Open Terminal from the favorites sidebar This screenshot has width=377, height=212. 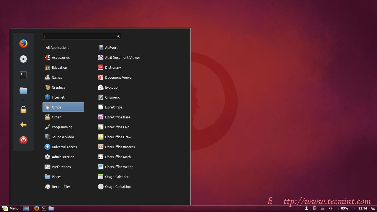coord(23,75)
